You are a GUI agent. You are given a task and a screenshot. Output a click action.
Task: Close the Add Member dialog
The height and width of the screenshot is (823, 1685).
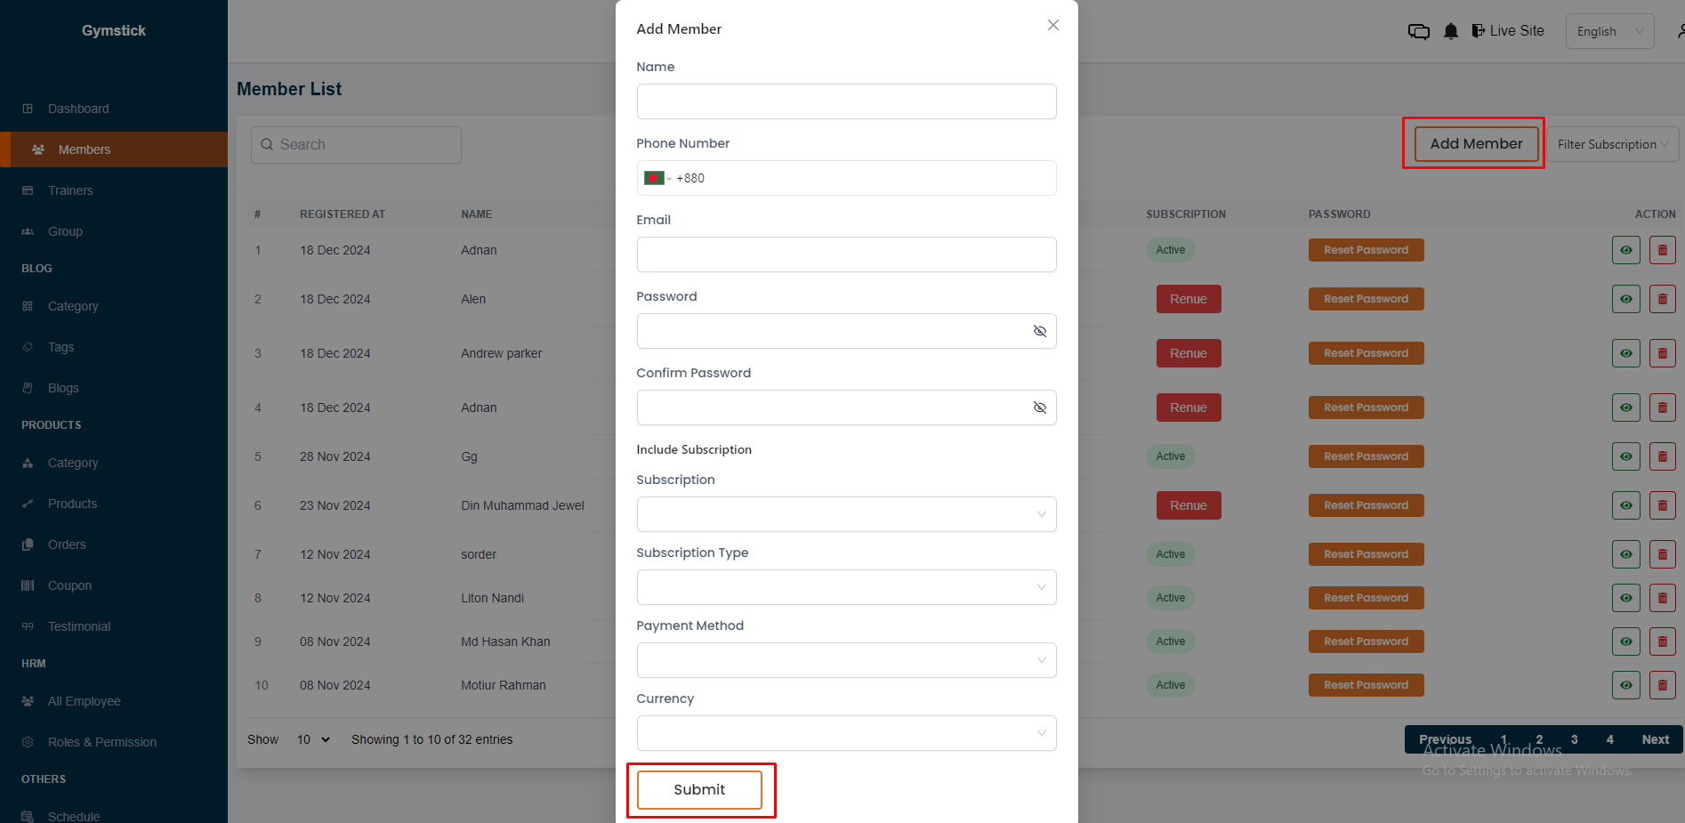(x=1052, y=25)
